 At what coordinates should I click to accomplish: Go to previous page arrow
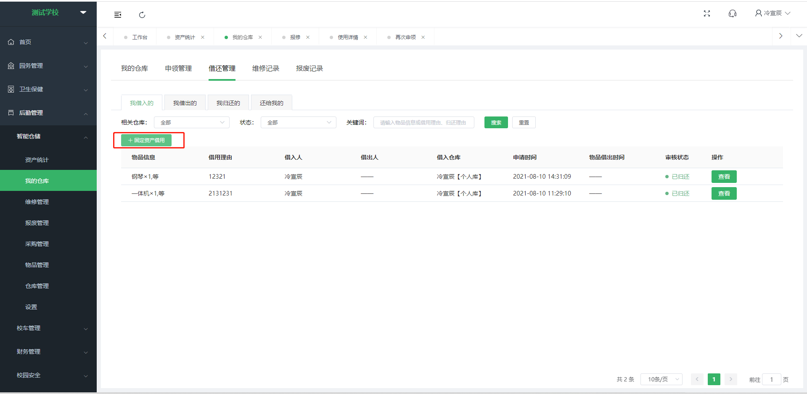[x=697, y=379]
